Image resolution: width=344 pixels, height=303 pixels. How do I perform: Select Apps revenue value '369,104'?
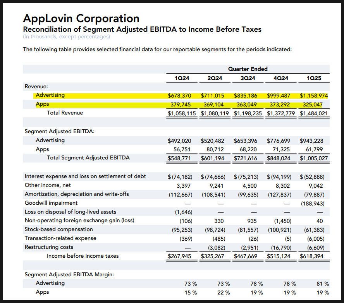click(213, 105)
